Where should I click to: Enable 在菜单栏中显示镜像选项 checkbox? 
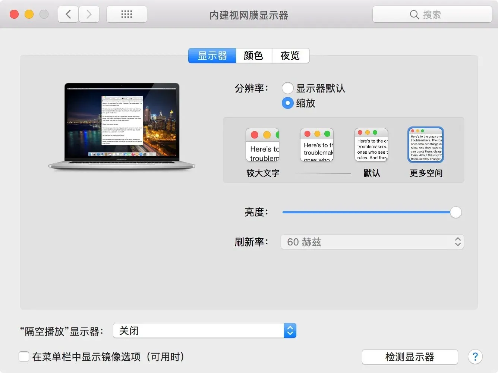pyautogui.click(x=24, y=357)
